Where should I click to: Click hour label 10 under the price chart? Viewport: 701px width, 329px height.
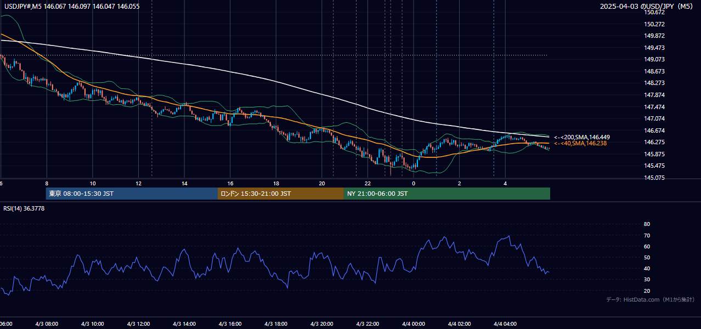click(x=93, y=184)
